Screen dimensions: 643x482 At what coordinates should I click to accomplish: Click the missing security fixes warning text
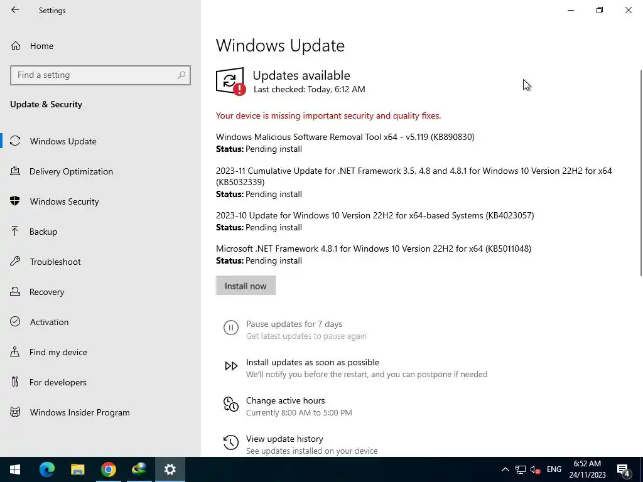click(x=328, y=115)
